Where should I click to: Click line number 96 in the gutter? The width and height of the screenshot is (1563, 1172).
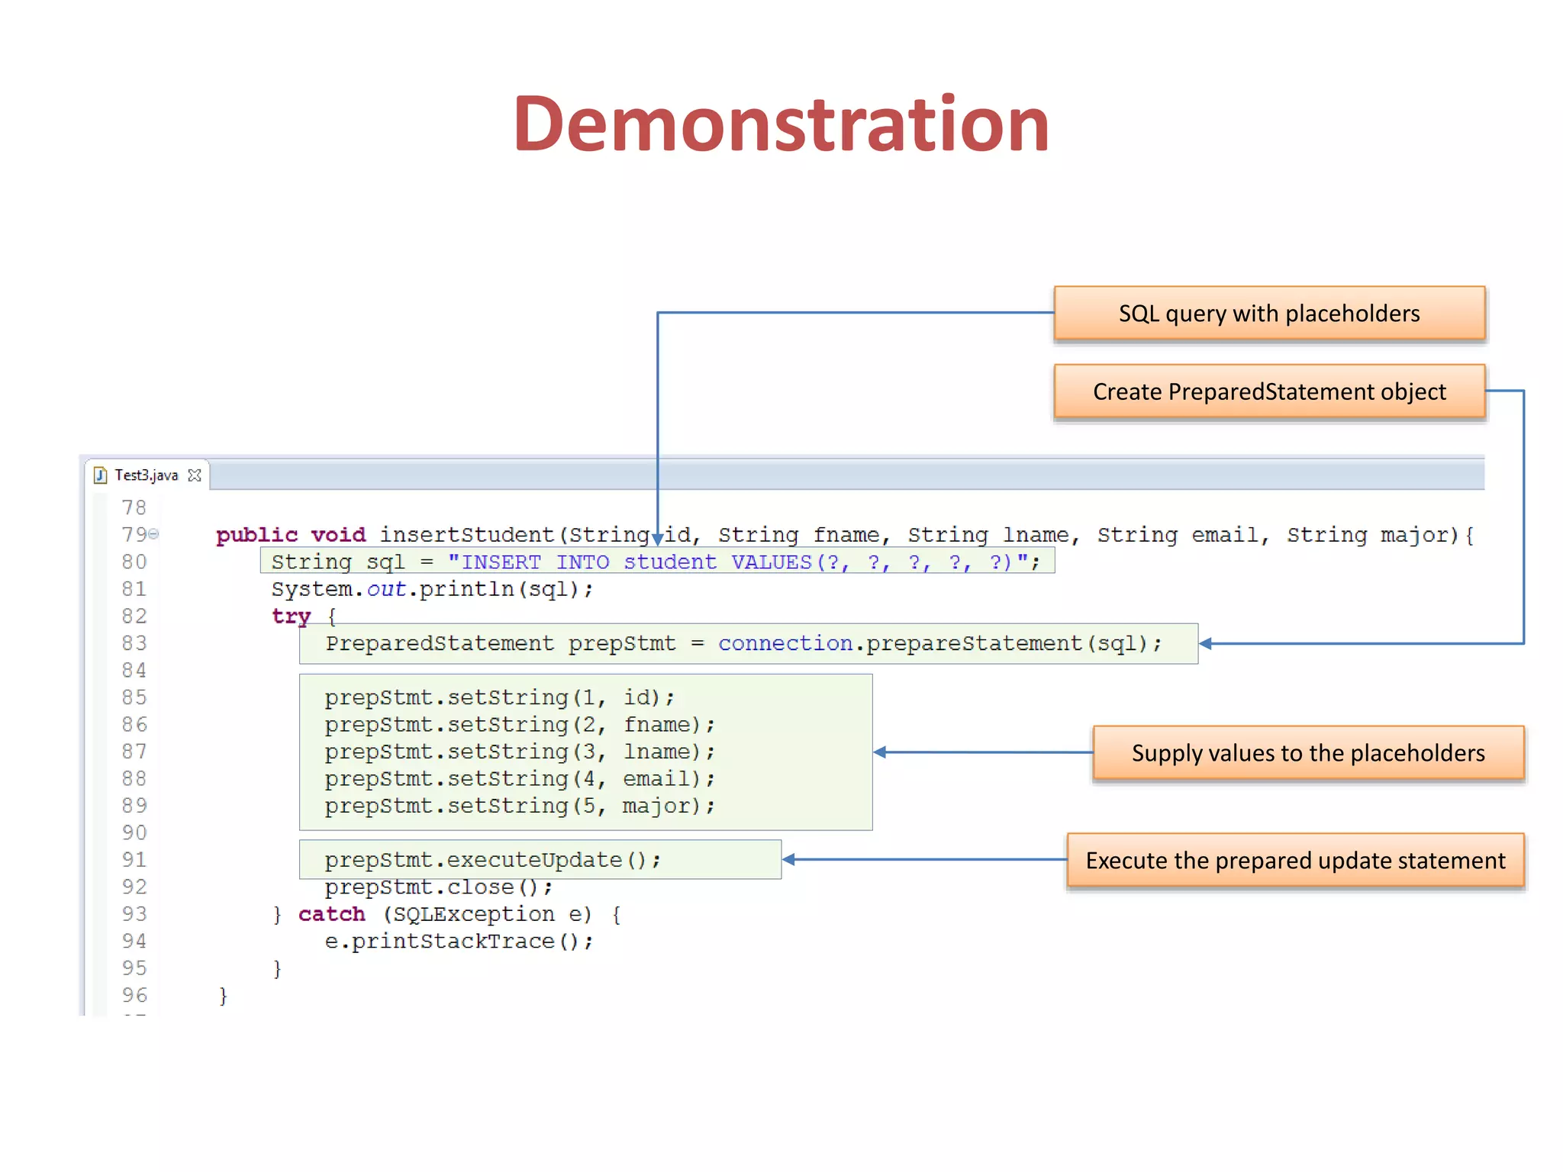134,995
